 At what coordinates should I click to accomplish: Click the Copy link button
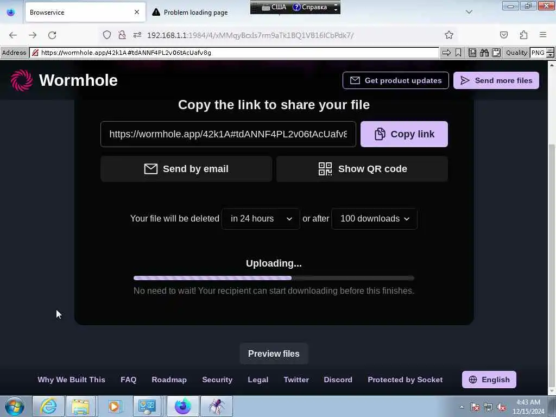pos(404,134)
